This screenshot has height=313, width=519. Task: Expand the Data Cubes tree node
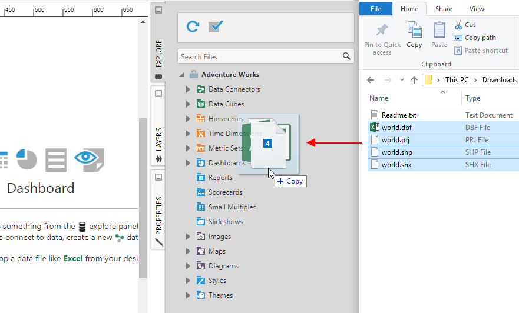tap(188, 104)
